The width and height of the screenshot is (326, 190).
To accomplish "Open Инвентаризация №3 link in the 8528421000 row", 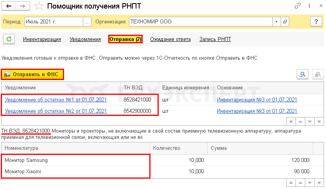I will [257, 99].
